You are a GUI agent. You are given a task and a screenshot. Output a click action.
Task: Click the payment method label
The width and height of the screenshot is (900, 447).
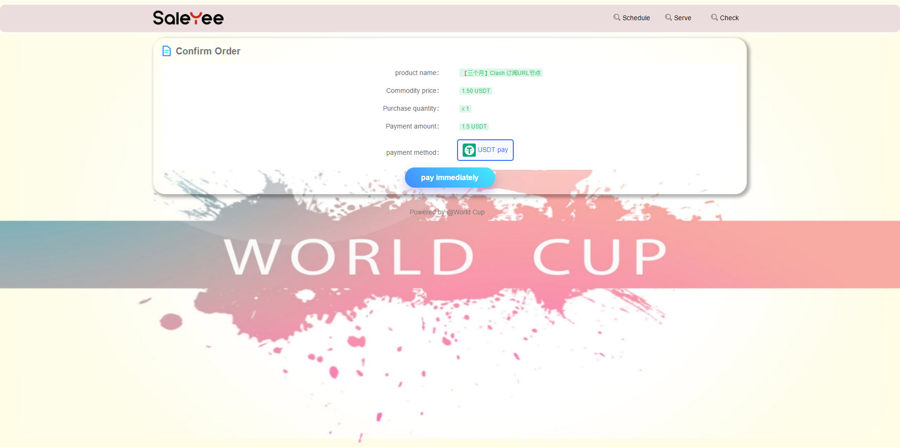tap(412, 152)
